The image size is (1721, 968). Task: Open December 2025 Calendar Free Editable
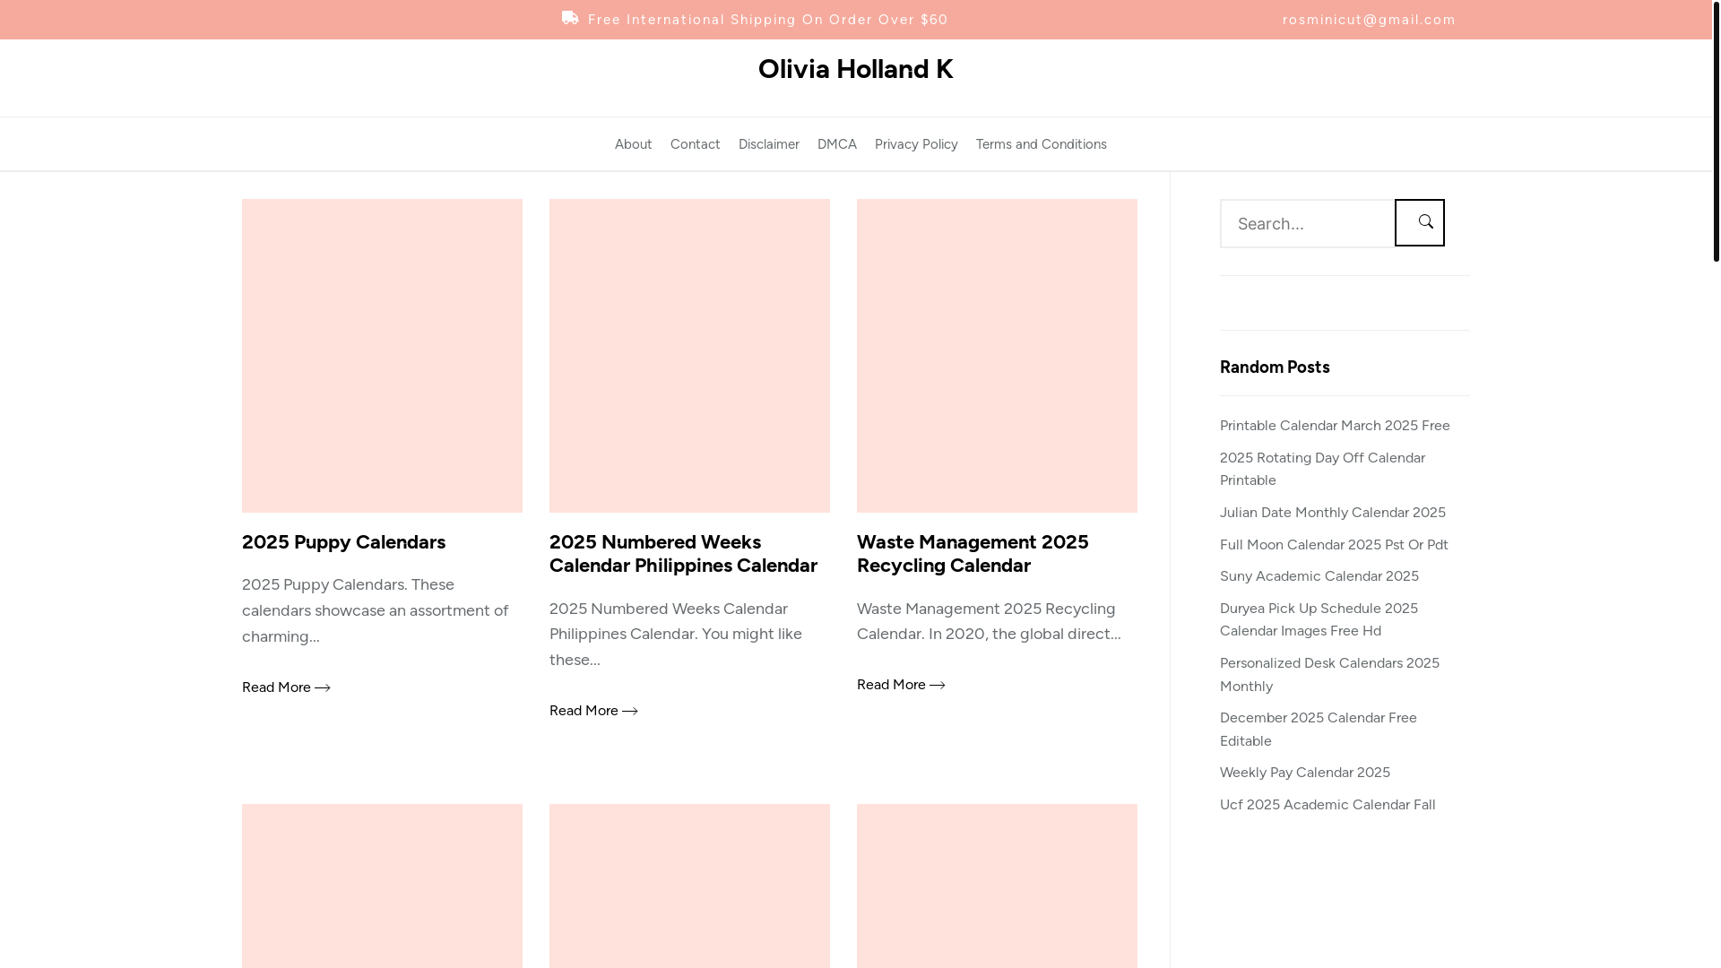1318,729
